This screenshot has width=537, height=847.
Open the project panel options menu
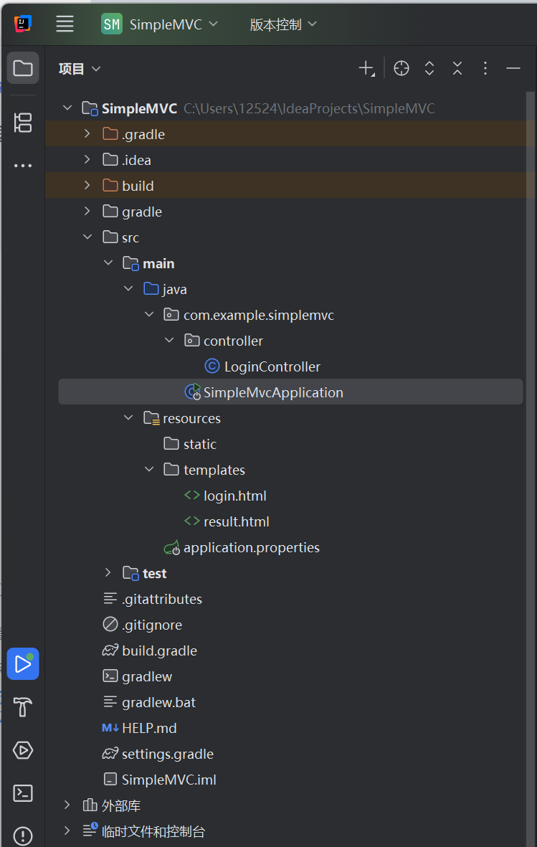[485, 68]
